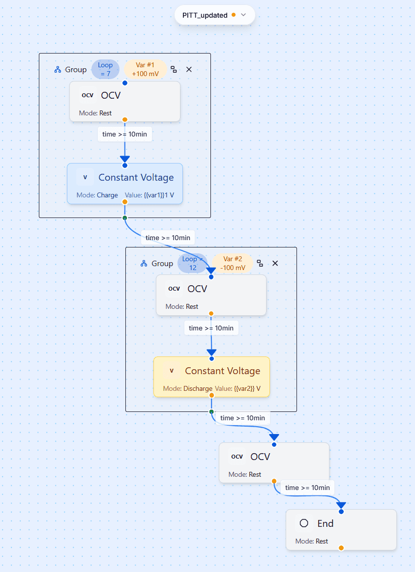Click the ungroup icon in the second Group header
Screen dimensions: 415x572
(260, 263)
